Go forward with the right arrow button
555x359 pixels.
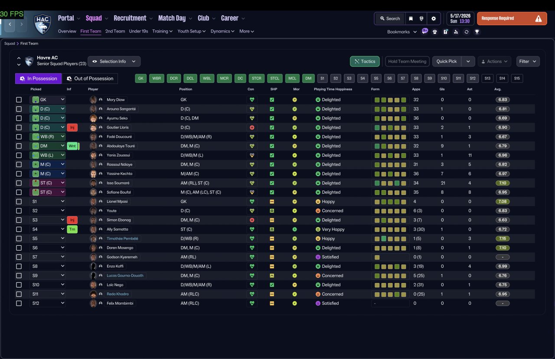[x=21, y=24]
